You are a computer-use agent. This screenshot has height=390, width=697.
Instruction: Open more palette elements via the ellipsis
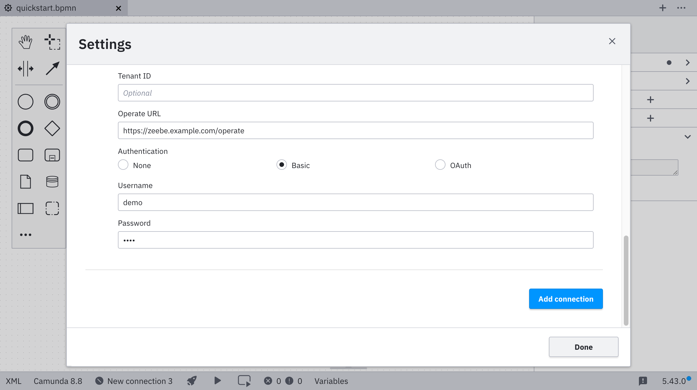[x=26, y=235]
